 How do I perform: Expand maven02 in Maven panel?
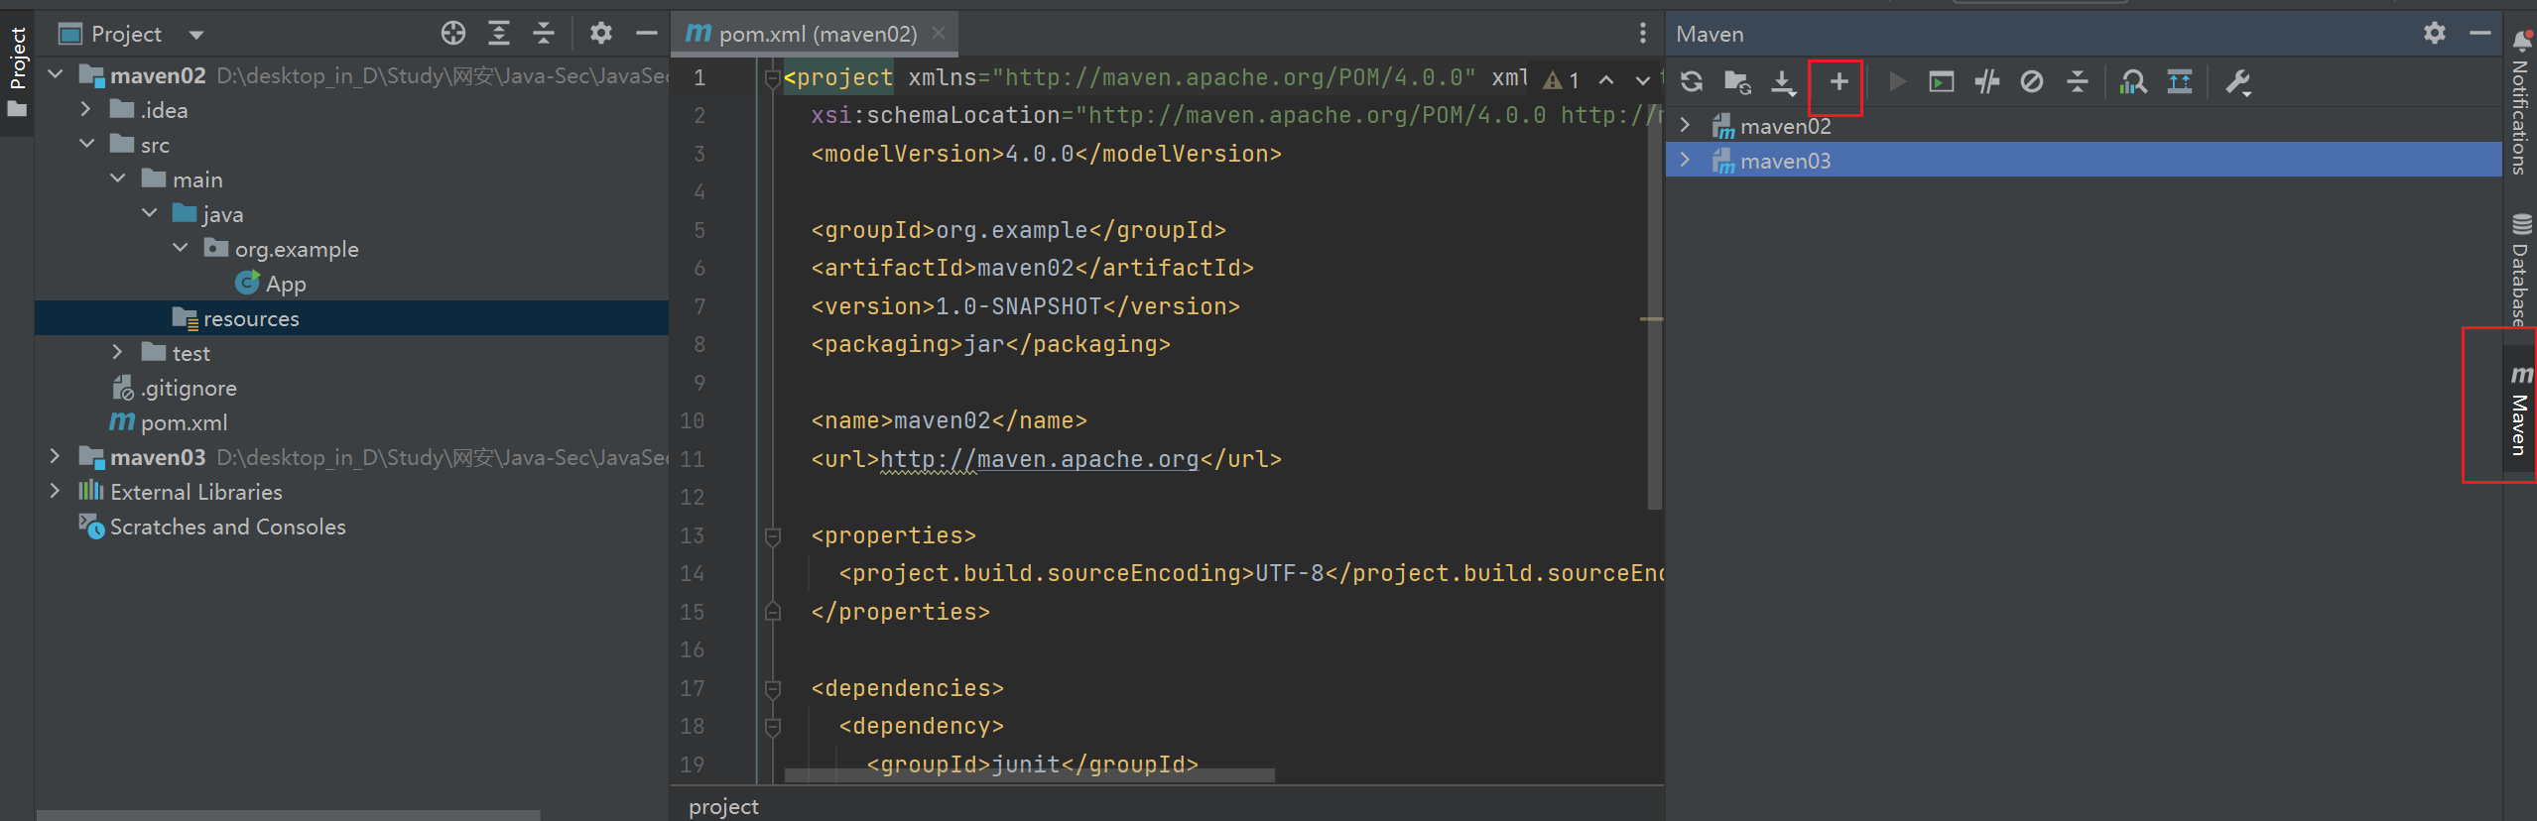(1685, 125)
